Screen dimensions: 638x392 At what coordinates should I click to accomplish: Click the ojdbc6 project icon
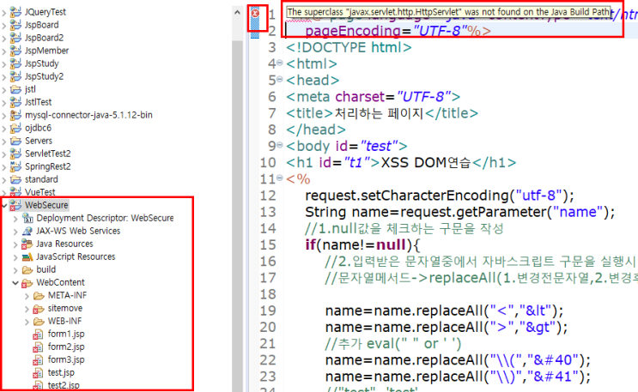15,128
